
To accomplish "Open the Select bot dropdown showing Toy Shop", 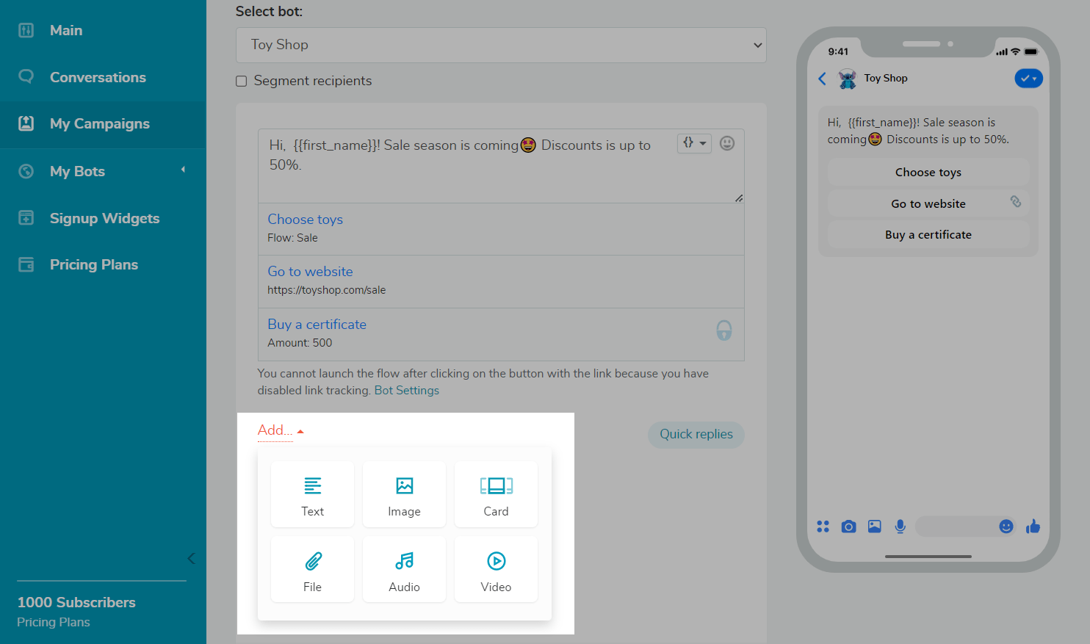I will pyautogui.click(x=501, y=45).
